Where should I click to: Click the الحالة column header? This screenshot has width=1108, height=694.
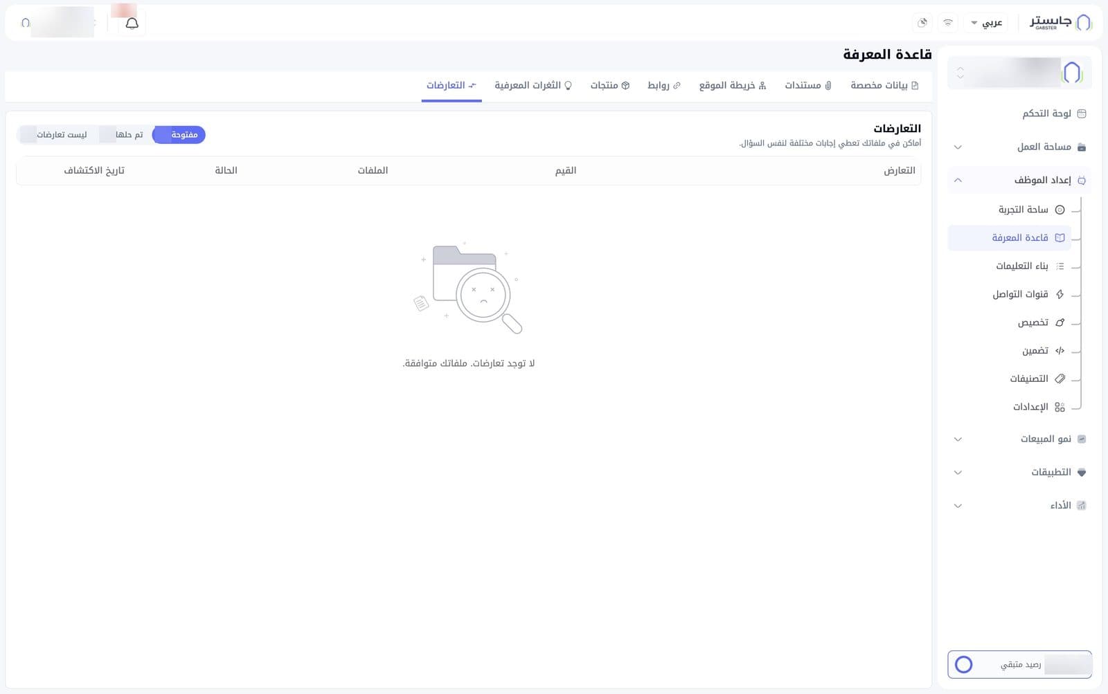click(x=226, y=171)
